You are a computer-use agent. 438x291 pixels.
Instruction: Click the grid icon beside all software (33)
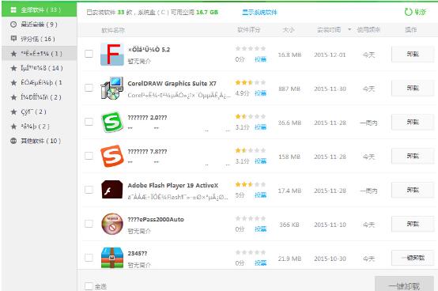click(13, 9)
